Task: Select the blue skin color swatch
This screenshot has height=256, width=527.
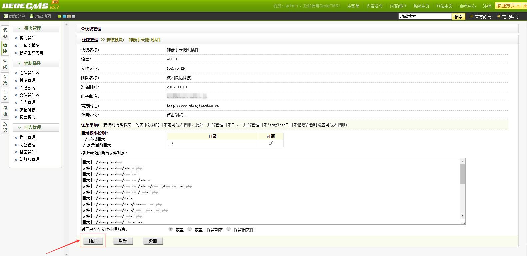Action: pos(64,16)
